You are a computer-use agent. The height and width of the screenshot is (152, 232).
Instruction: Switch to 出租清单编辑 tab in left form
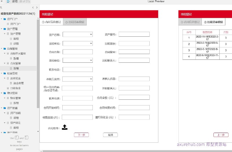(75, 22)
